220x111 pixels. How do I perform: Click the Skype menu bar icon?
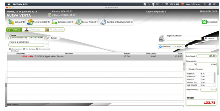[145, 4]
